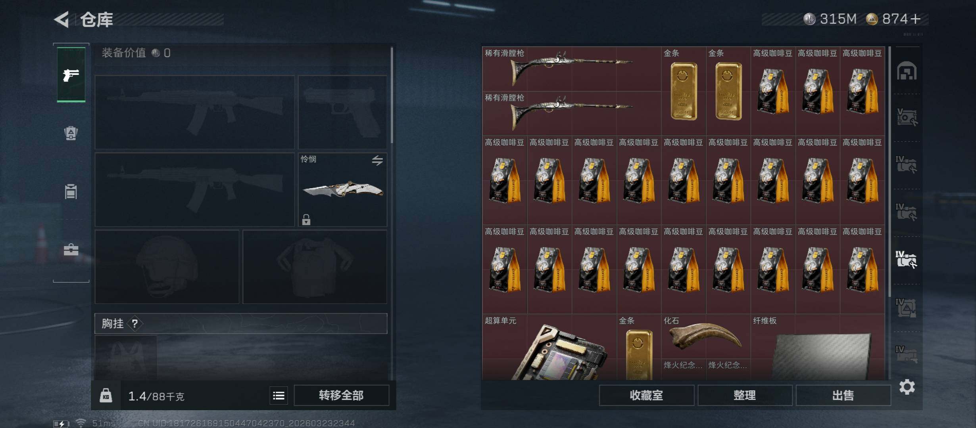Screen dimensions: 976x428
Task: Open the briefcase safe-box sidebar icon
Action: [71, 250]
